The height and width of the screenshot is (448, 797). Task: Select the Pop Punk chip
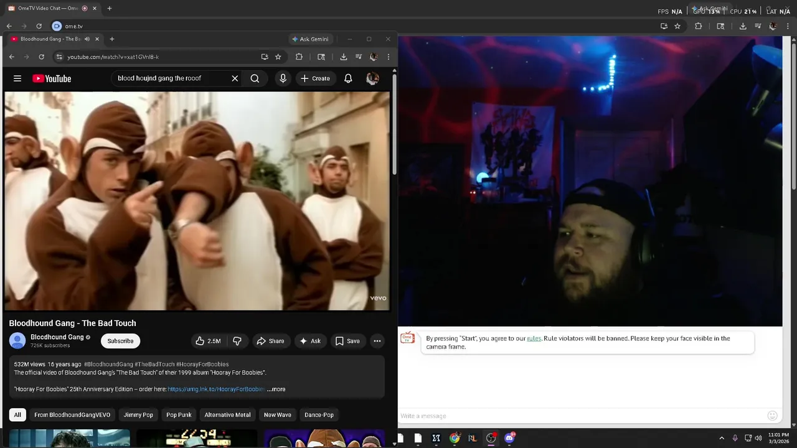pos(179,415)
